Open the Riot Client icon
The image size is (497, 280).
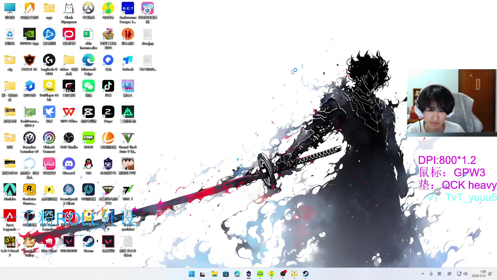[x=49, y=242]
